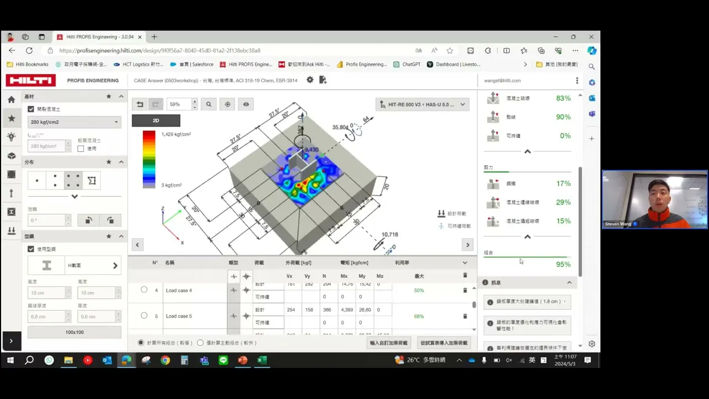Click the export report icon beside the gear
The image size is (709, 399).
(323, 80)
